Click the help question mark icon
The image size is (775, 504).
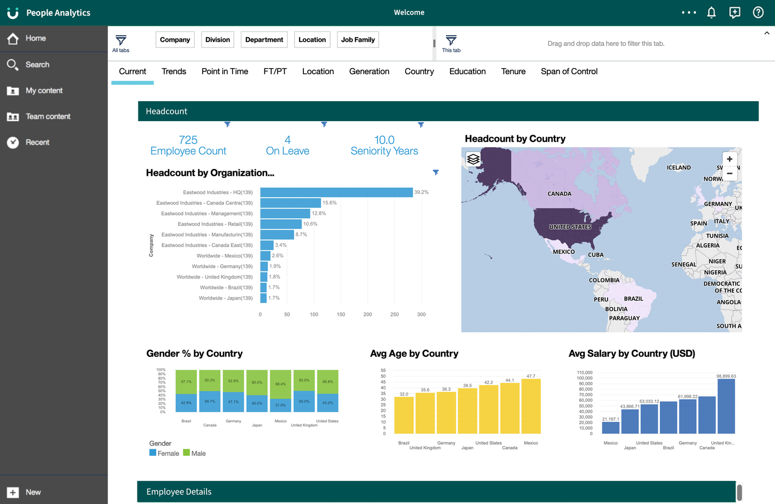click(758, 13)
